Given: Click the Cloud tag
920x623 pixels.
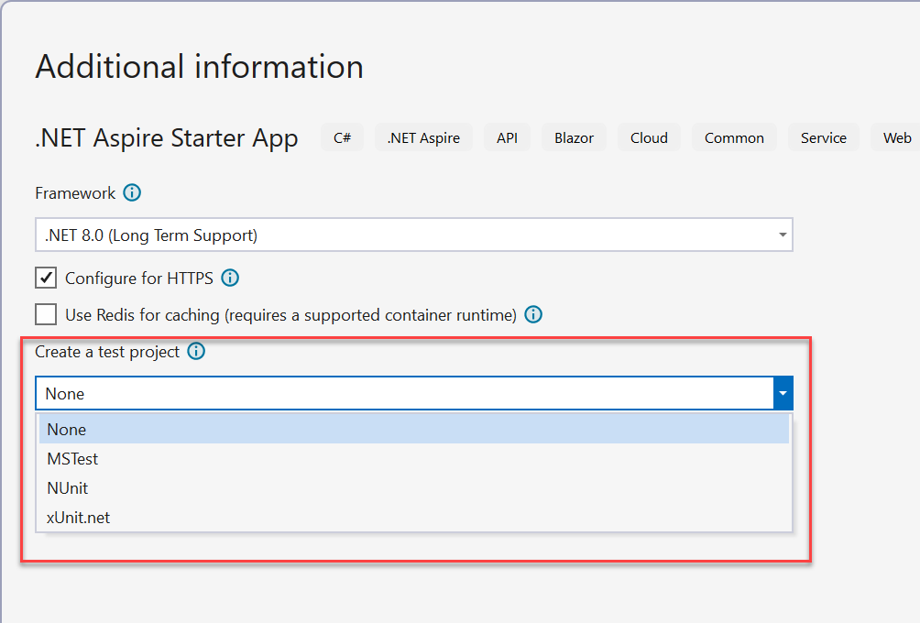Looking at the screenshot, I should click(x=649, y=137).
